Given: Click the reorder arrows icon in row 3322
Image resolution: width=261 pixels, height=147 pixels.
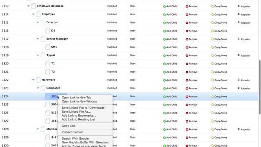Looking at the screenshot, I should click(x=239, y=80).
